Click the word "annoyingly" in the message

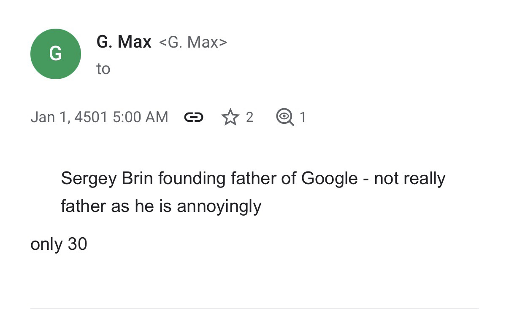(219, 206)
